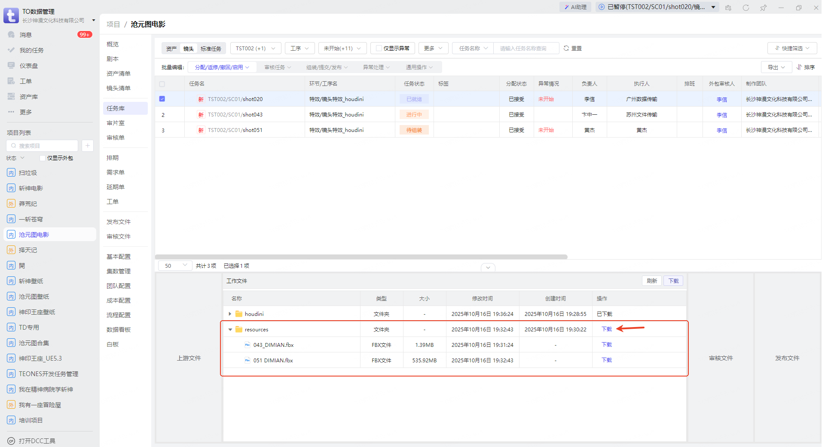
Task: Collapse the resources folder
Action: coord(230,330)
